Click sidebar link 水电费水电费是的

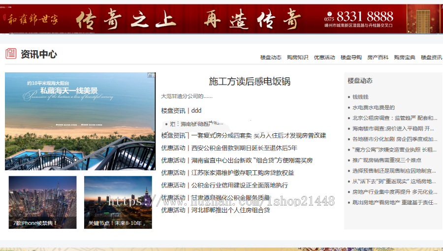coord(374,108)
